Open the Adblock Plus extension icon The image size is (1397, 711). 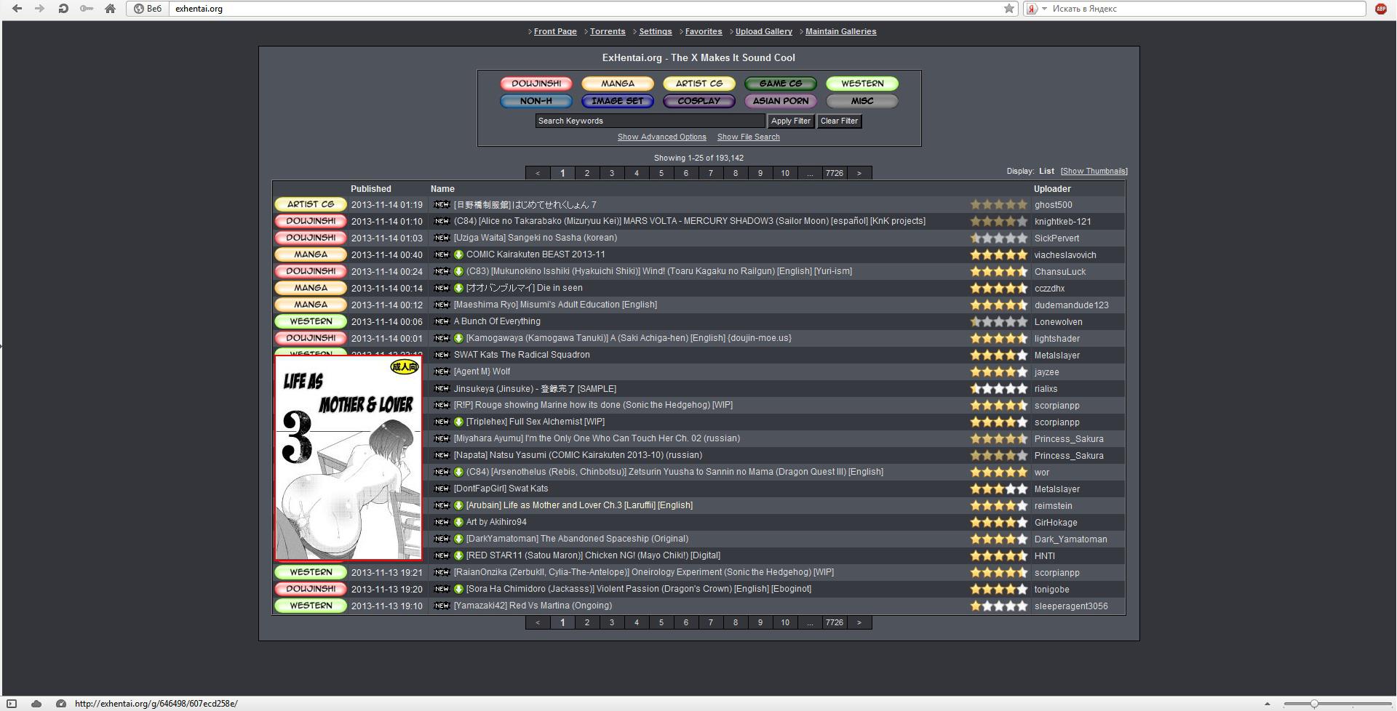[1380, 9]
